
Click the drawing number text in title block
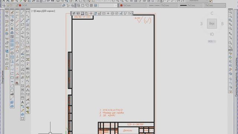coord(135,124)
